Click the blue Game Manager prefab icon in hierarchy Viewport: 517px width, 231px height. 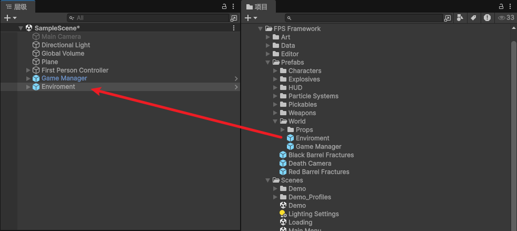coord(36,78)
